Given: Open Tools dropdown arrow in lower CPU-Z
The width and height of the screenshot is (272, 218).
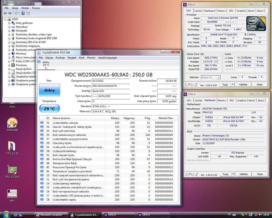Looking at the screenshot, I should pos(233,174).
